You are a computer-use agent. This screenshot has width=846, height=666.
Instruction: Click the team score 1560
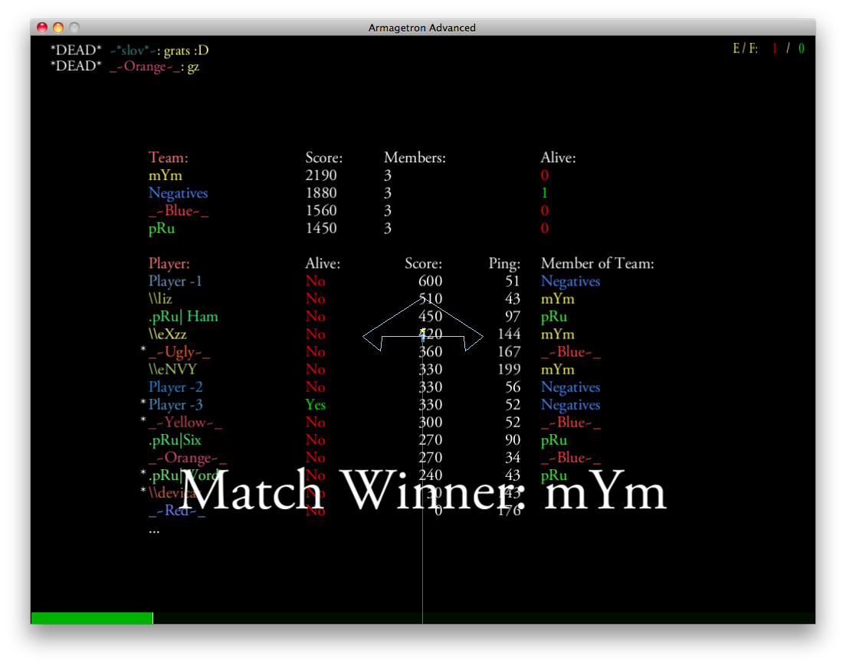321,211
